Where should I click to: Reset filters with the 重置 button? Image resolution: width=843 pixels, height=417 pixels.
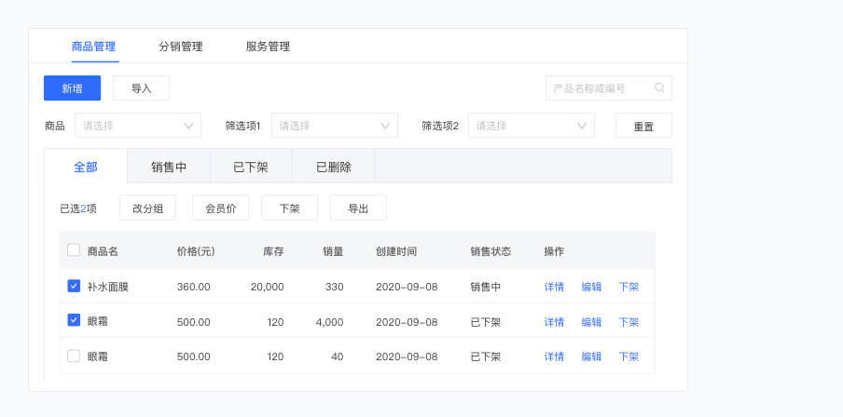pos(643,127)
